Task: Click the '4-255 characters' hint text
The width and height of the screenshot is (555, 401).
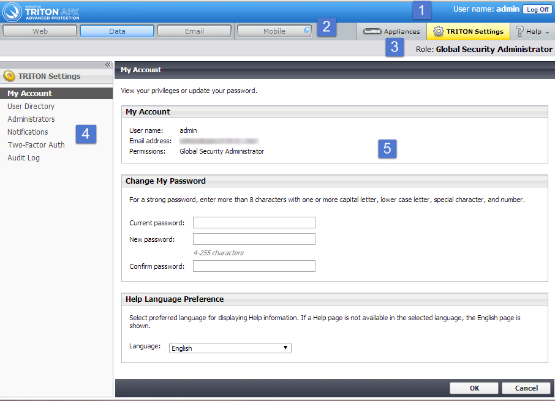Action: point(219,253)
